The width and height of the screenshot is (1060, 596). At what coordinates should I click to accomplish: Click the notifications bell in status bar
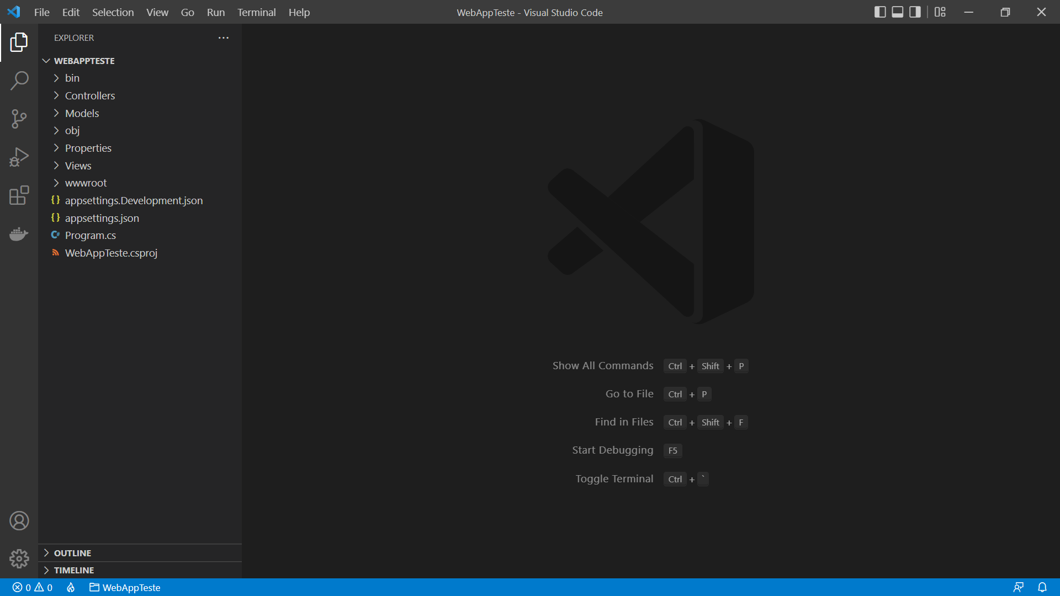[x=1042, y=587]
